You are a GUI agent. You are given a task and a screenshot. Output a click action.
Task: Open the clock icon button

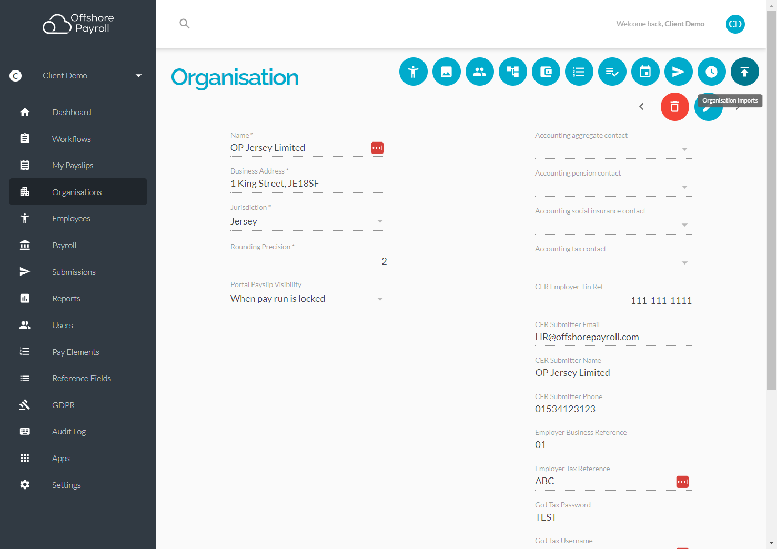click(712, 72)
